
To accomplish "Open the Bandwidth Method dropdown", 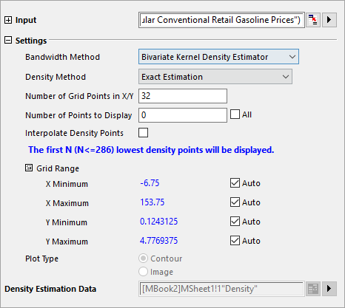I will [x=218, y=57].
